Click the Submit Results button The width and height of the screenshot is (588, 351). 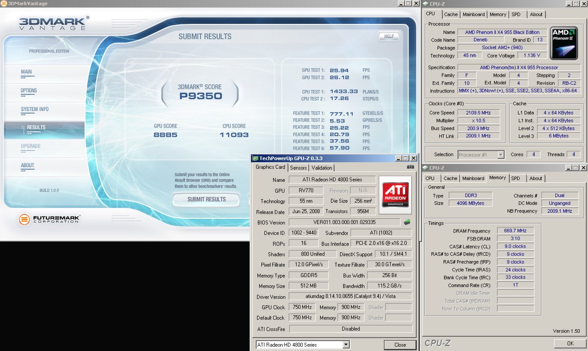pos(207,199)
